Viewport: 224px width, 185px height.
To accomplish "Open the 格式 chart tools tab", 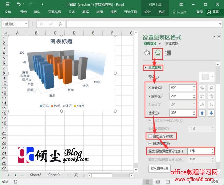I will 162,12.
